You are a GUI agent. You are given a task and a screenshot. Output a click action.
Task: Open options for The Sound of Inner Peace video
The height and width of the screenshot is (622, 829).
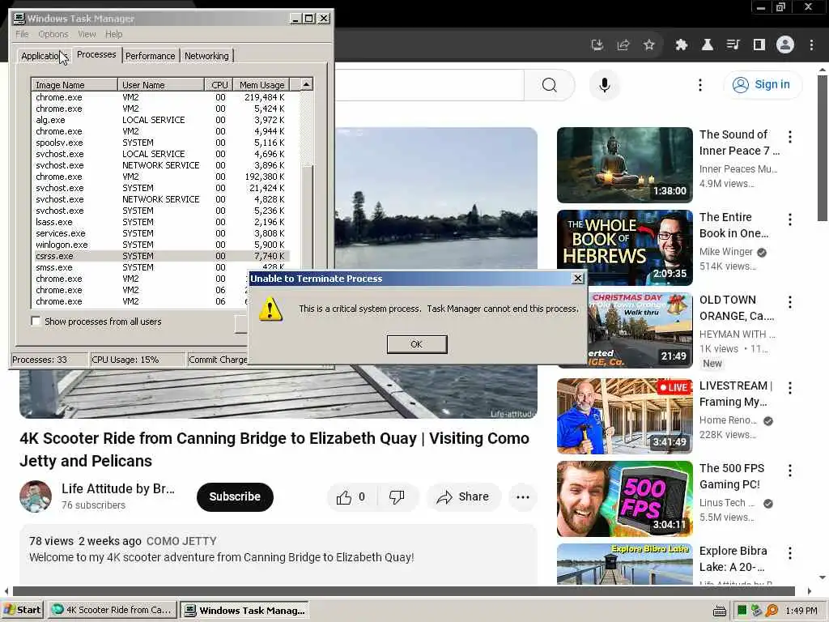pos(790,137)
